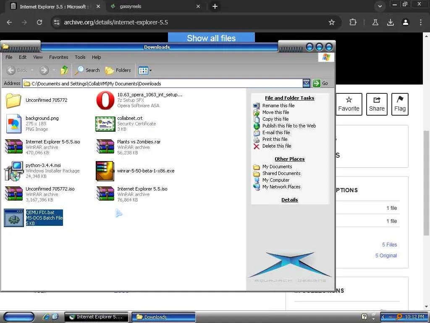Select the python-3.4.4.msi installer icon
The width and height of the screenshot is (430, 323).
click(14, 171)
